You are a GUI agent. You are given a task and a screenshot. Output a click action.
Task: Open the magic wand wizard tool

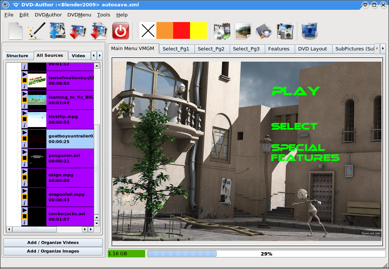click(37, 31)
